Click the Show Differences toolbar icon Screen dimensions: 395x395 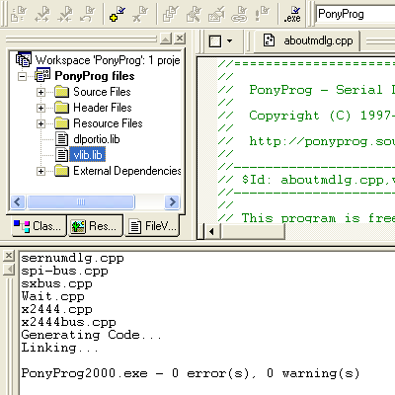(x=194, y=14)
